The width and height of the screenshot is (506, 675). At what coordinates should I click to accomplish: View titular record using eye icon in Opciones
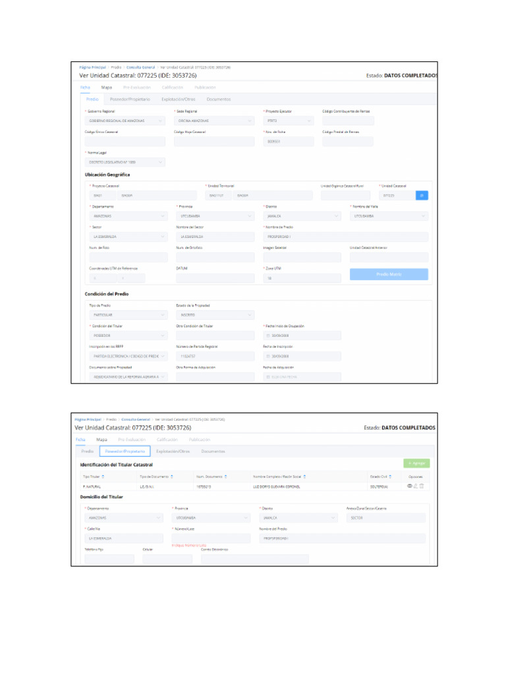410,486
